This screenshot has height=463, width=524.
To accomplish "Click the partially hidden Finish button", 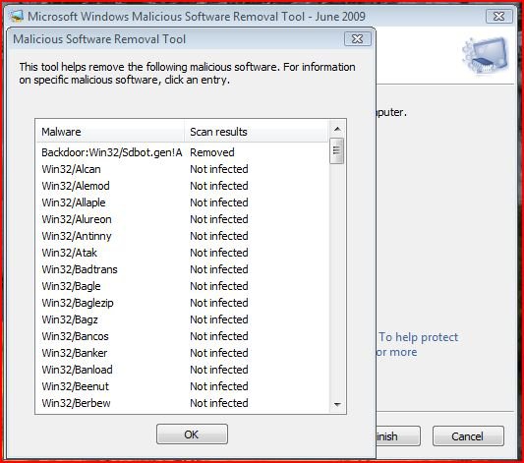I will [398, 435].
